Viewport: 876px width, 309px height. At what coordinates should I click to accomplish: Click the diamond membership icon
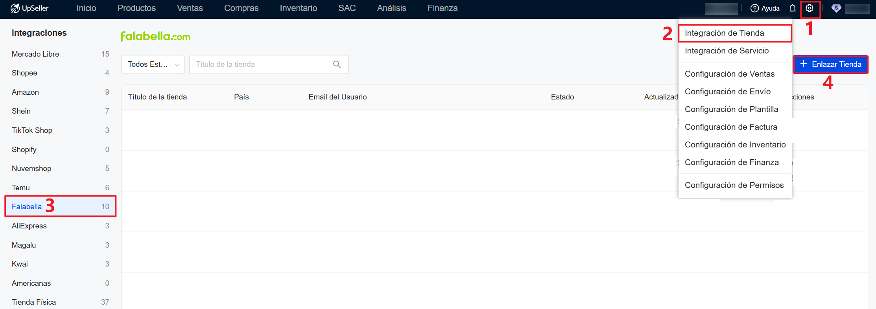[x=836, y=8]
